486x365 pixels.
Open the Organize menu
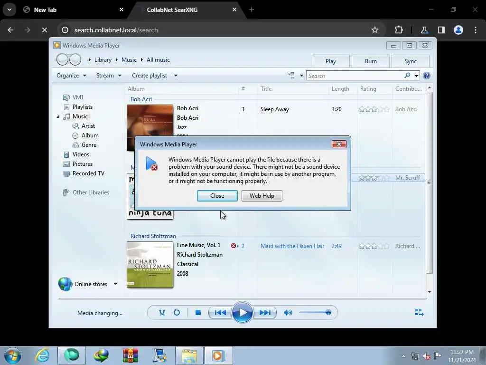(x=71, y=76)
